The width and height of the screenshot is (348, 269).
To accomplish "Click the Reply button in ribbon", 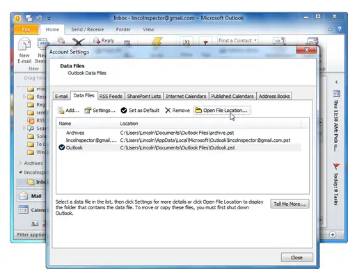I will 104,40.
